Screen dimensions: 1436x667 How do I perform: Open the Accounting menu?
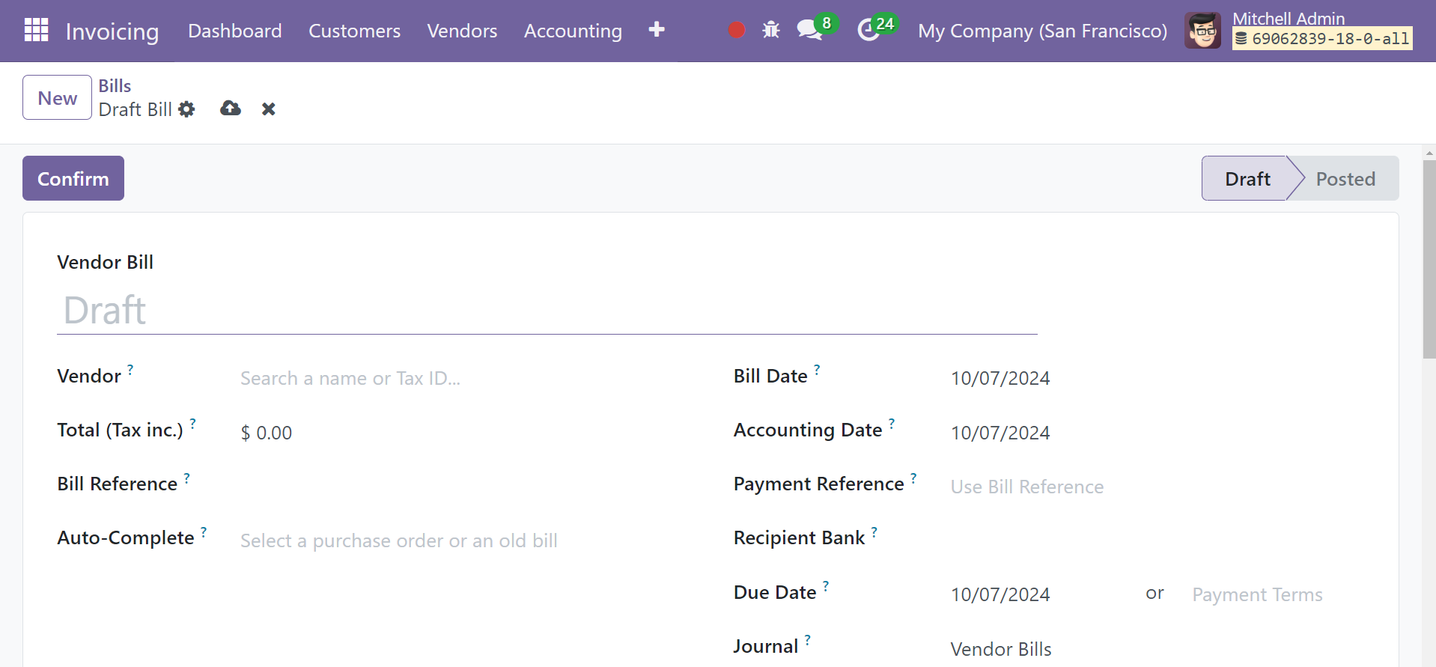coord(573,31)
